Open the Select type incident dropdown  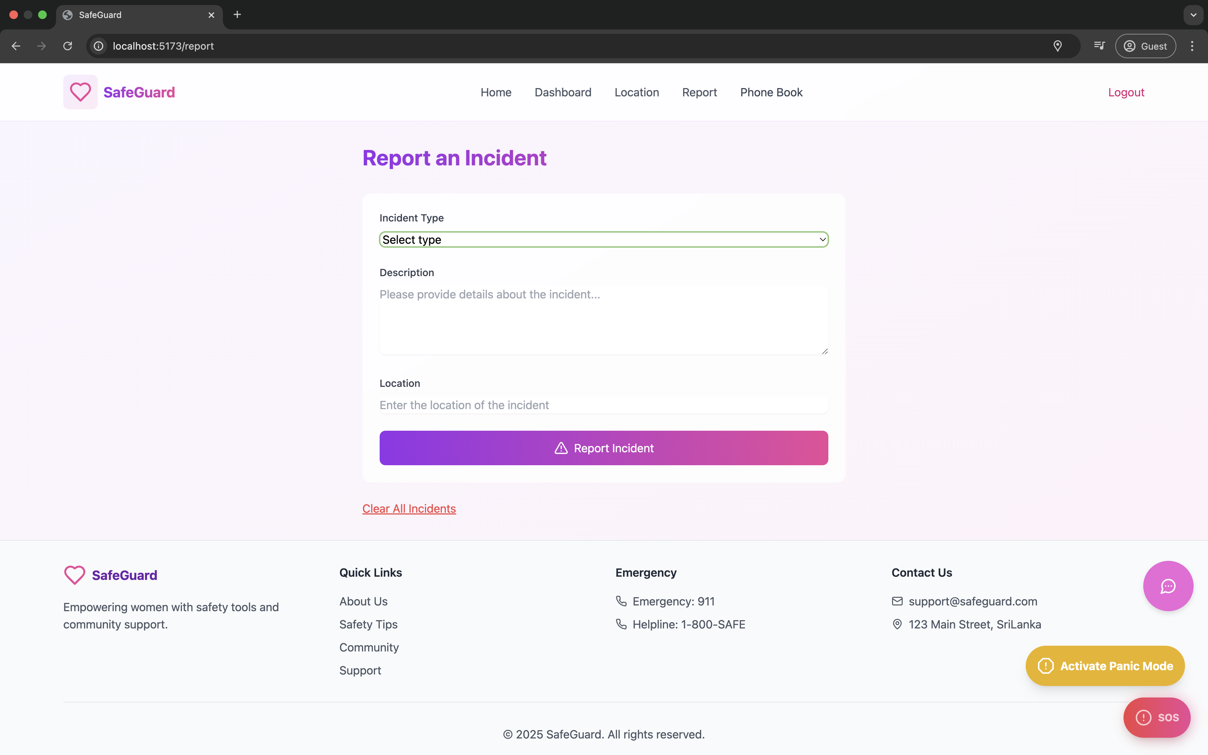pyautogui.click(x=603, y=239)
